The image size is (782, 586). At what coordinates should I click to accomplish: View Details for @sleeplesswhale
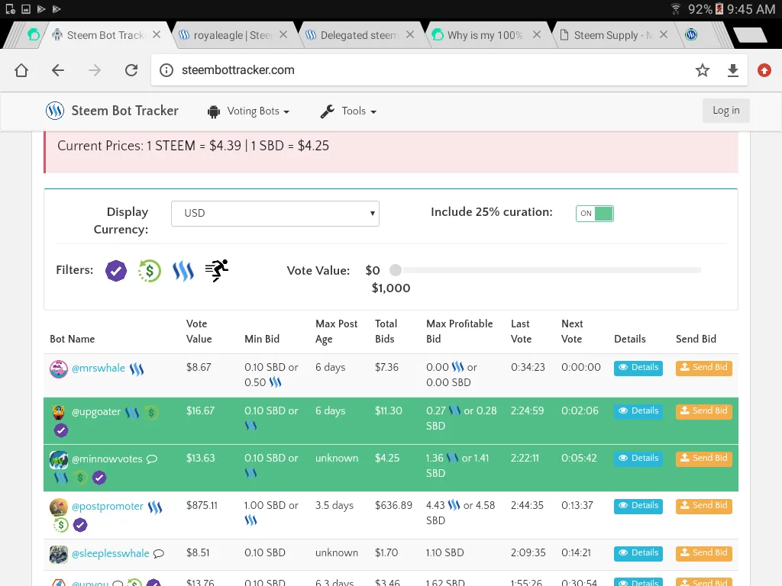(x=638, y=553)
